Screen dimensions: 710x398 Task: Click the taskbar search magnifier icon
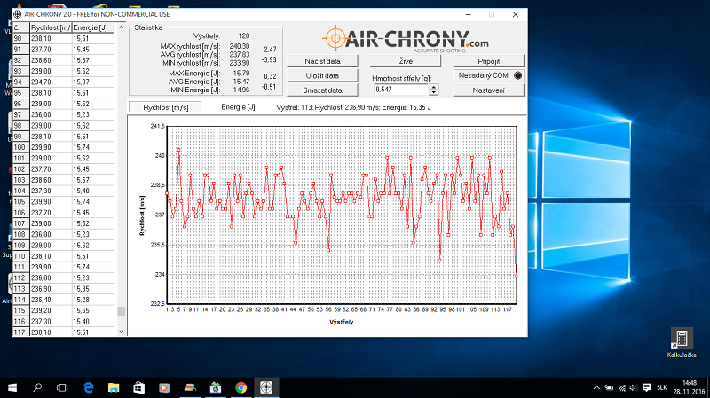(38, 387)
